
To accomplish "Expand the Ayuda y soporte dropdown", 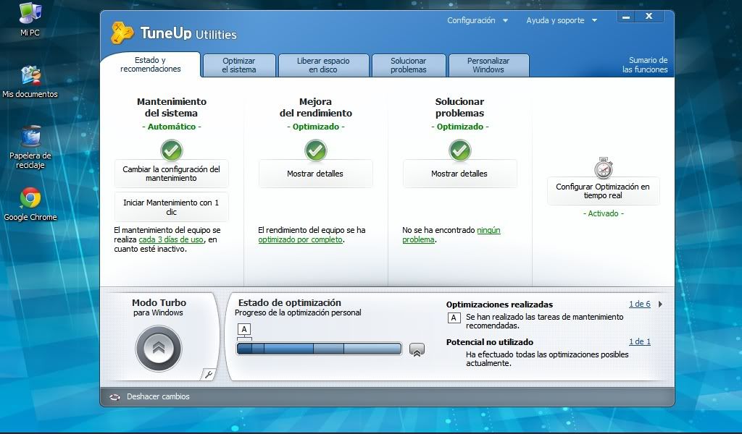I will tap(562, 20).
